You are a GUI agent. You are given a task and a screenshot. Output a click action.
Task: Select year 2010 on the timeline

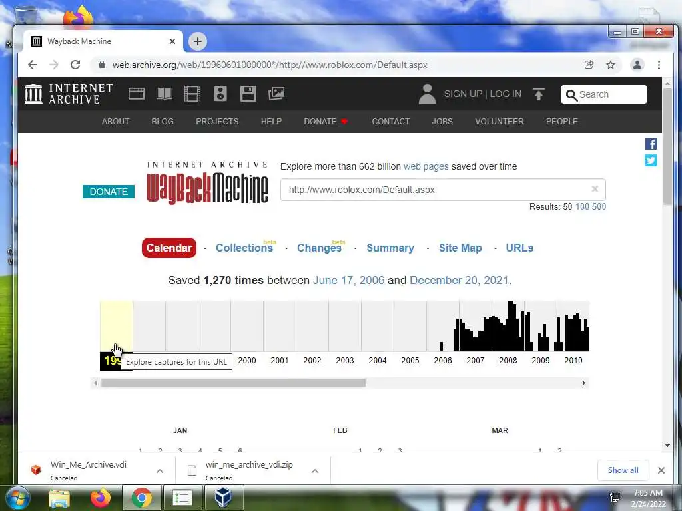coord(573,361)
